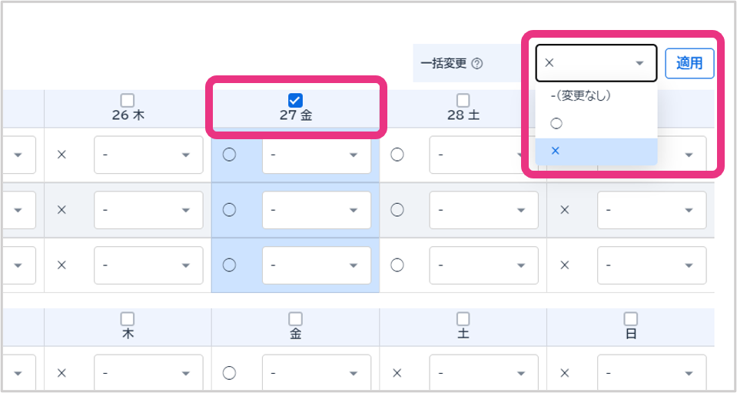The height and width of the screenshot is (393, 737).
Task: Open second row dropdown under 27 金
Action: point(316,210)
